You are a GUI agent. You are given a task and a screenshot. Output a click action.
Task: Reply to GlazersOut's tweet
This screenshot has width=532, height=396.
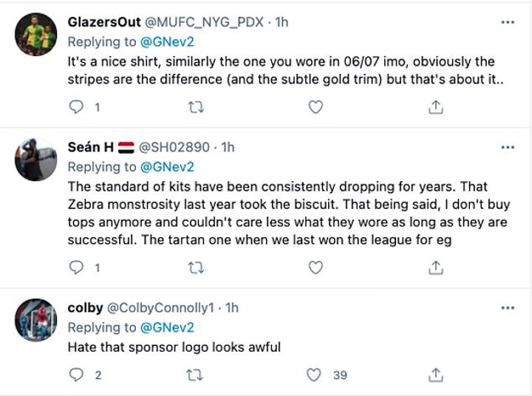tap(77, 108)
